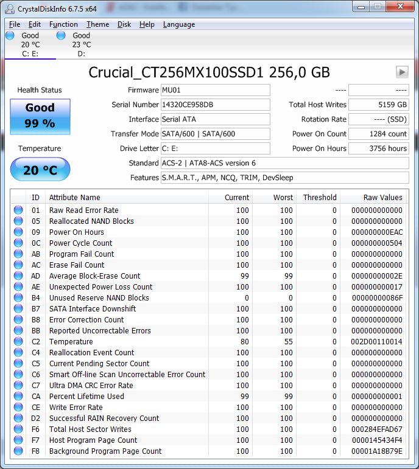Image resolution: width=419 pixels, height=469 pixels.
Task: Click the Transfer Mode field
Action: [x=216, y=134]
